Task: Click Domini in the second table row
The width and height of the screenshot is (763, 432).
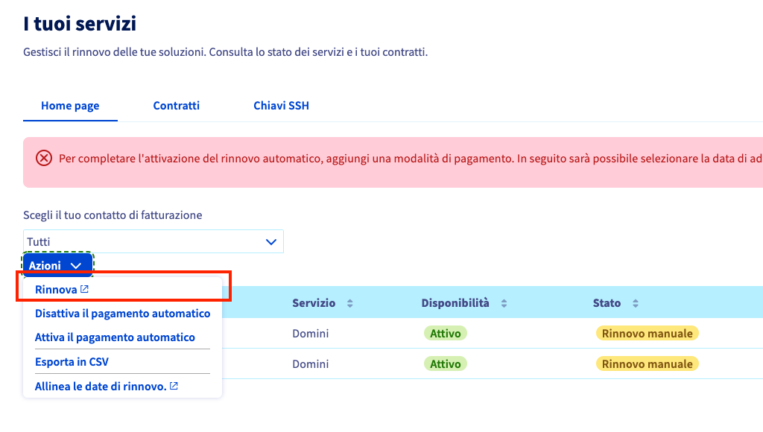Action: tap(311, 364)
